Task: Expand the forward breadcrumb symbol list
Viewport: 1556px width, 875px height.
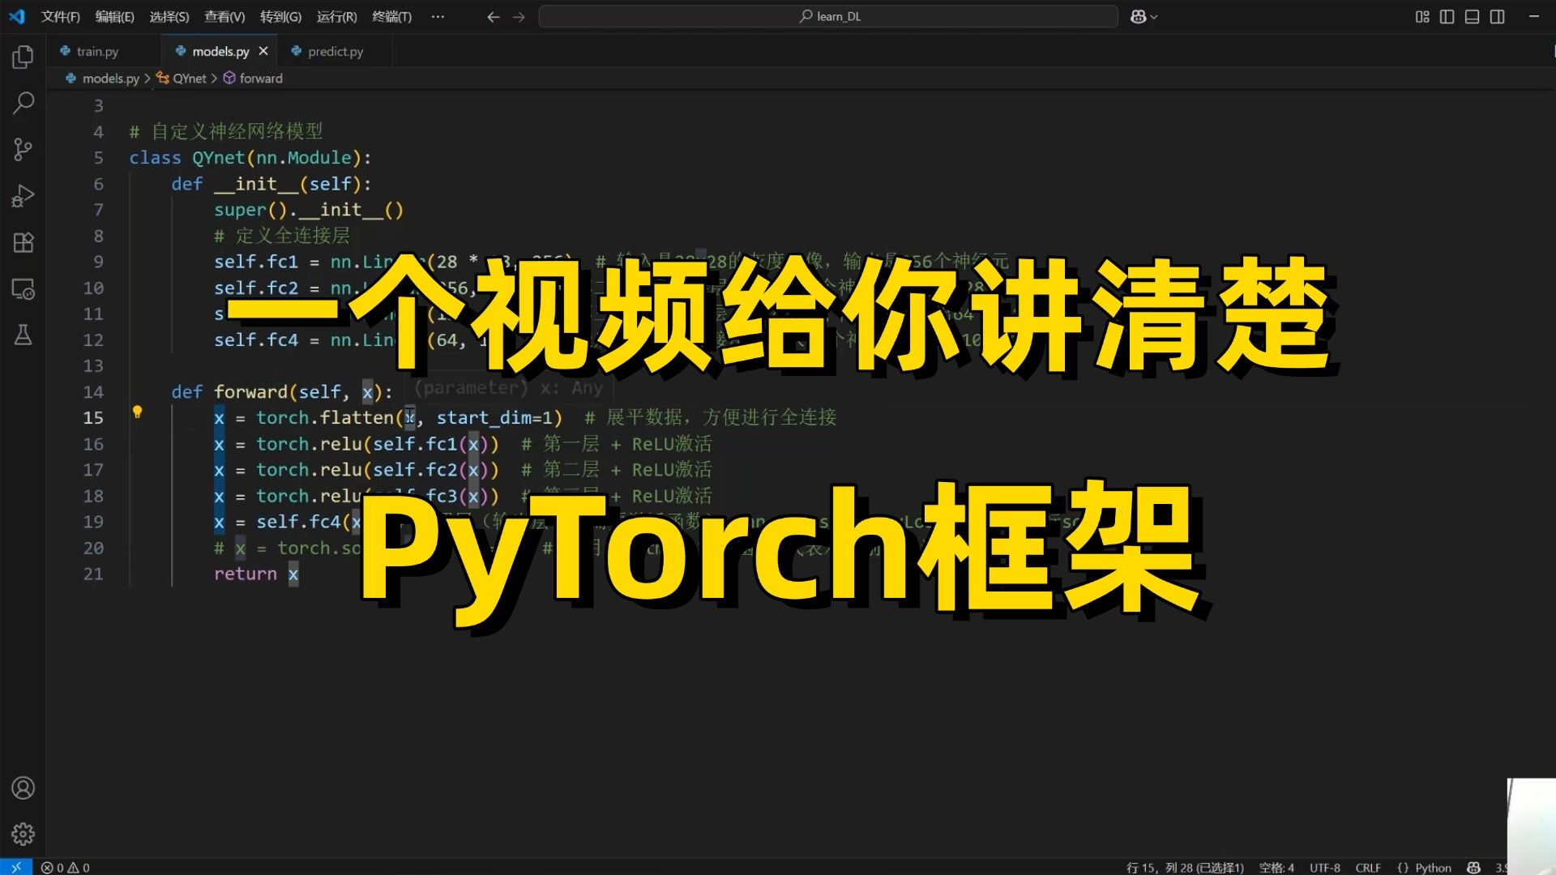Action: (260, 79)
